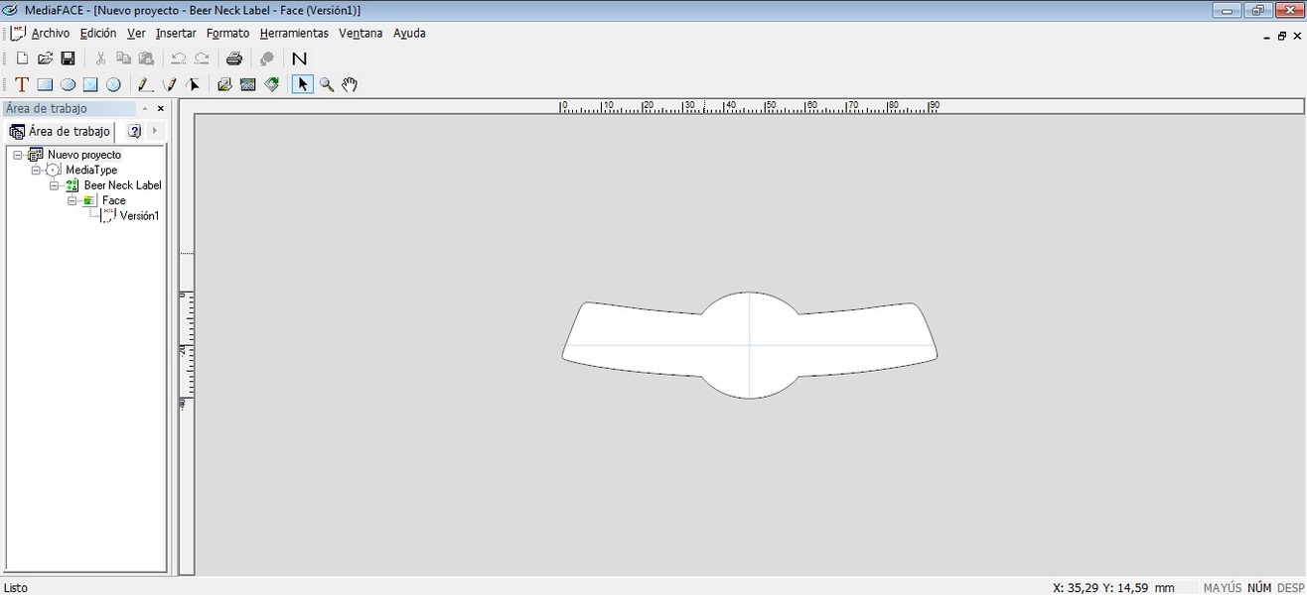Viewport: 1307px width, 595px height.
Task: Activate the magnifier zoom tool
Action: [327, 85]
